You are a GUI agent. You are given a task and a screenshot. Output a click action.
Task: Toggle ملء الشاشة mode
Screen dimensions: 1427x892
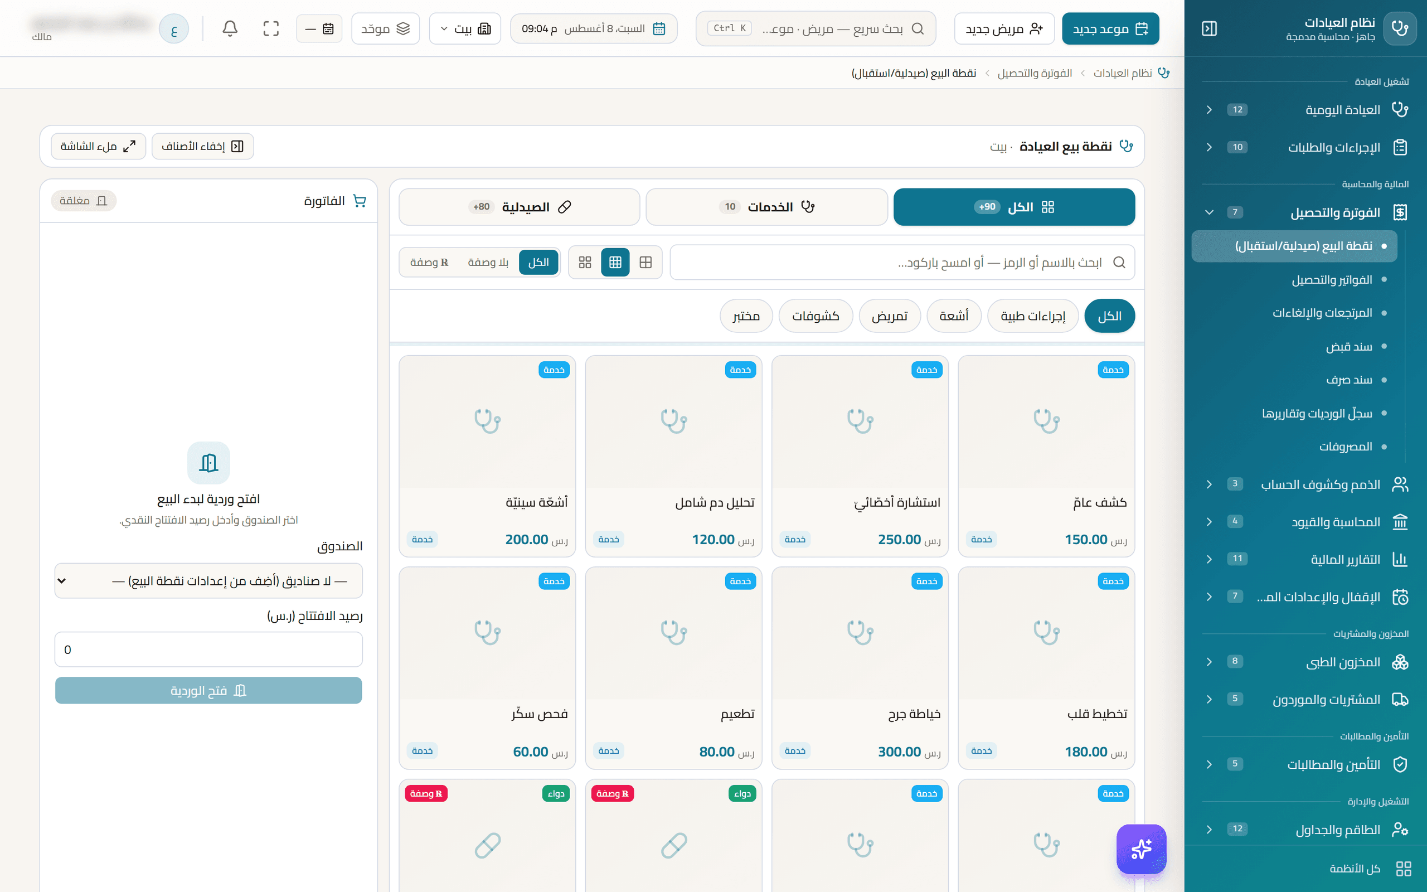click(x=99, y=146)
